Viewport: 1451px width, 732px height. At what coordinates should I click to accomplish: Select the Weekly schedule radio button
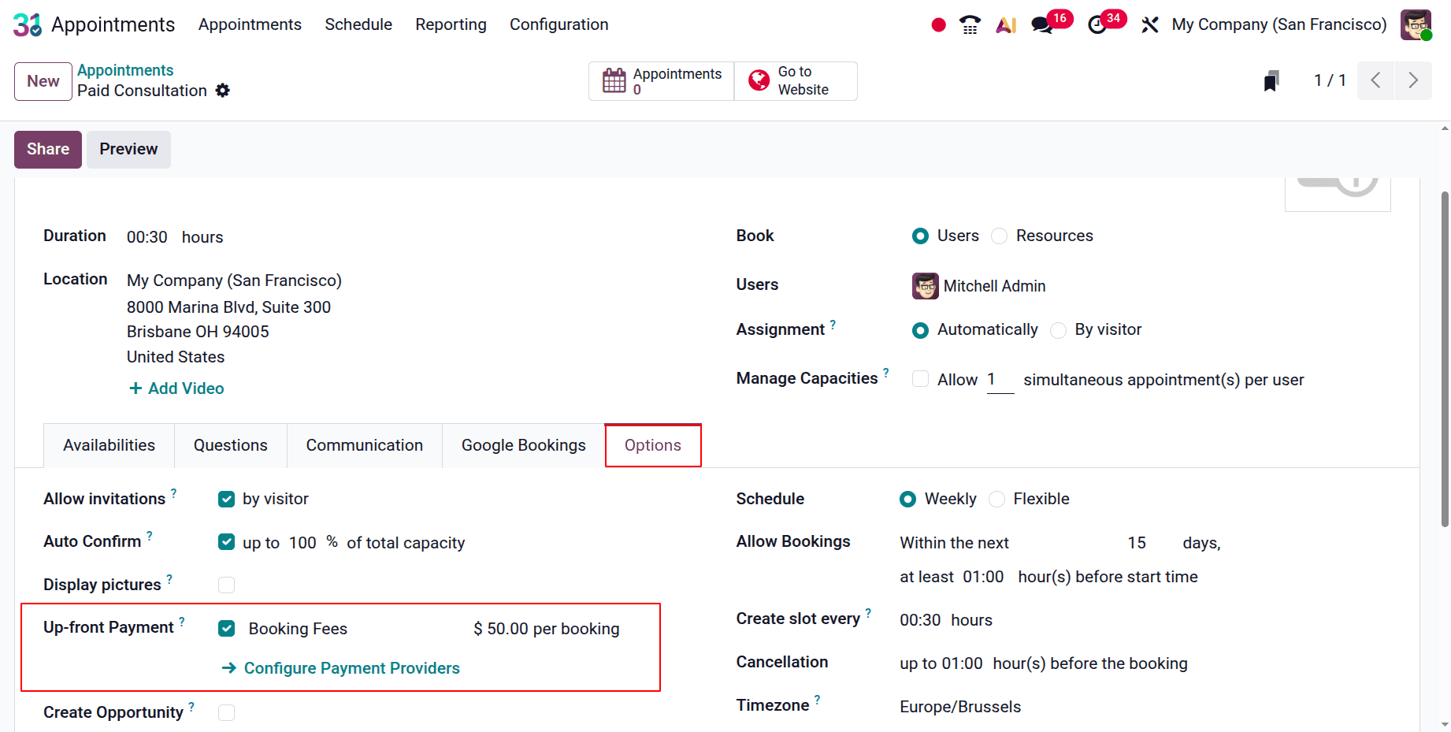pyautogui.click(x=907, y=500)
